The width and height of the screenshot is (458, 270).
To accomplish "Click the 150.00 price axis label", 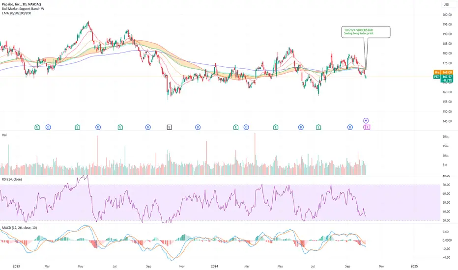I will [447, 111].
